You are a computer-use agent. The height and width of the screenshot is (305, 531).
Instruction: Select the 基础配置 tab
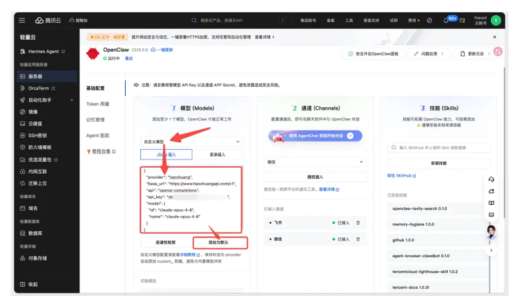[96, 88]
